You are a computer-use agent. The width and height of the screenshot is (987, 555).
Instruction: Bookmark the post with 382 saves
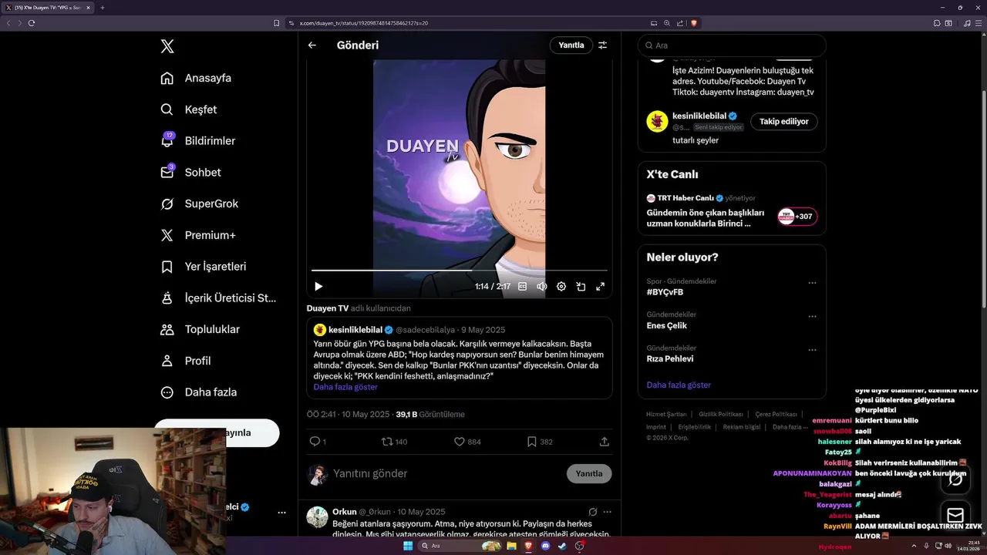click(x=540, y=442)
